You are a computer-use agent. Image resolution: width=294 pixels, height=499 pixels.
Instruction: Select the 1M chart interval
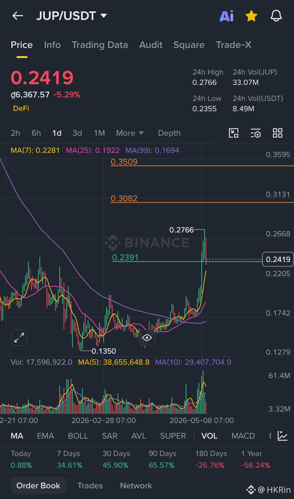pyautogui.click(x=99, y=133)
